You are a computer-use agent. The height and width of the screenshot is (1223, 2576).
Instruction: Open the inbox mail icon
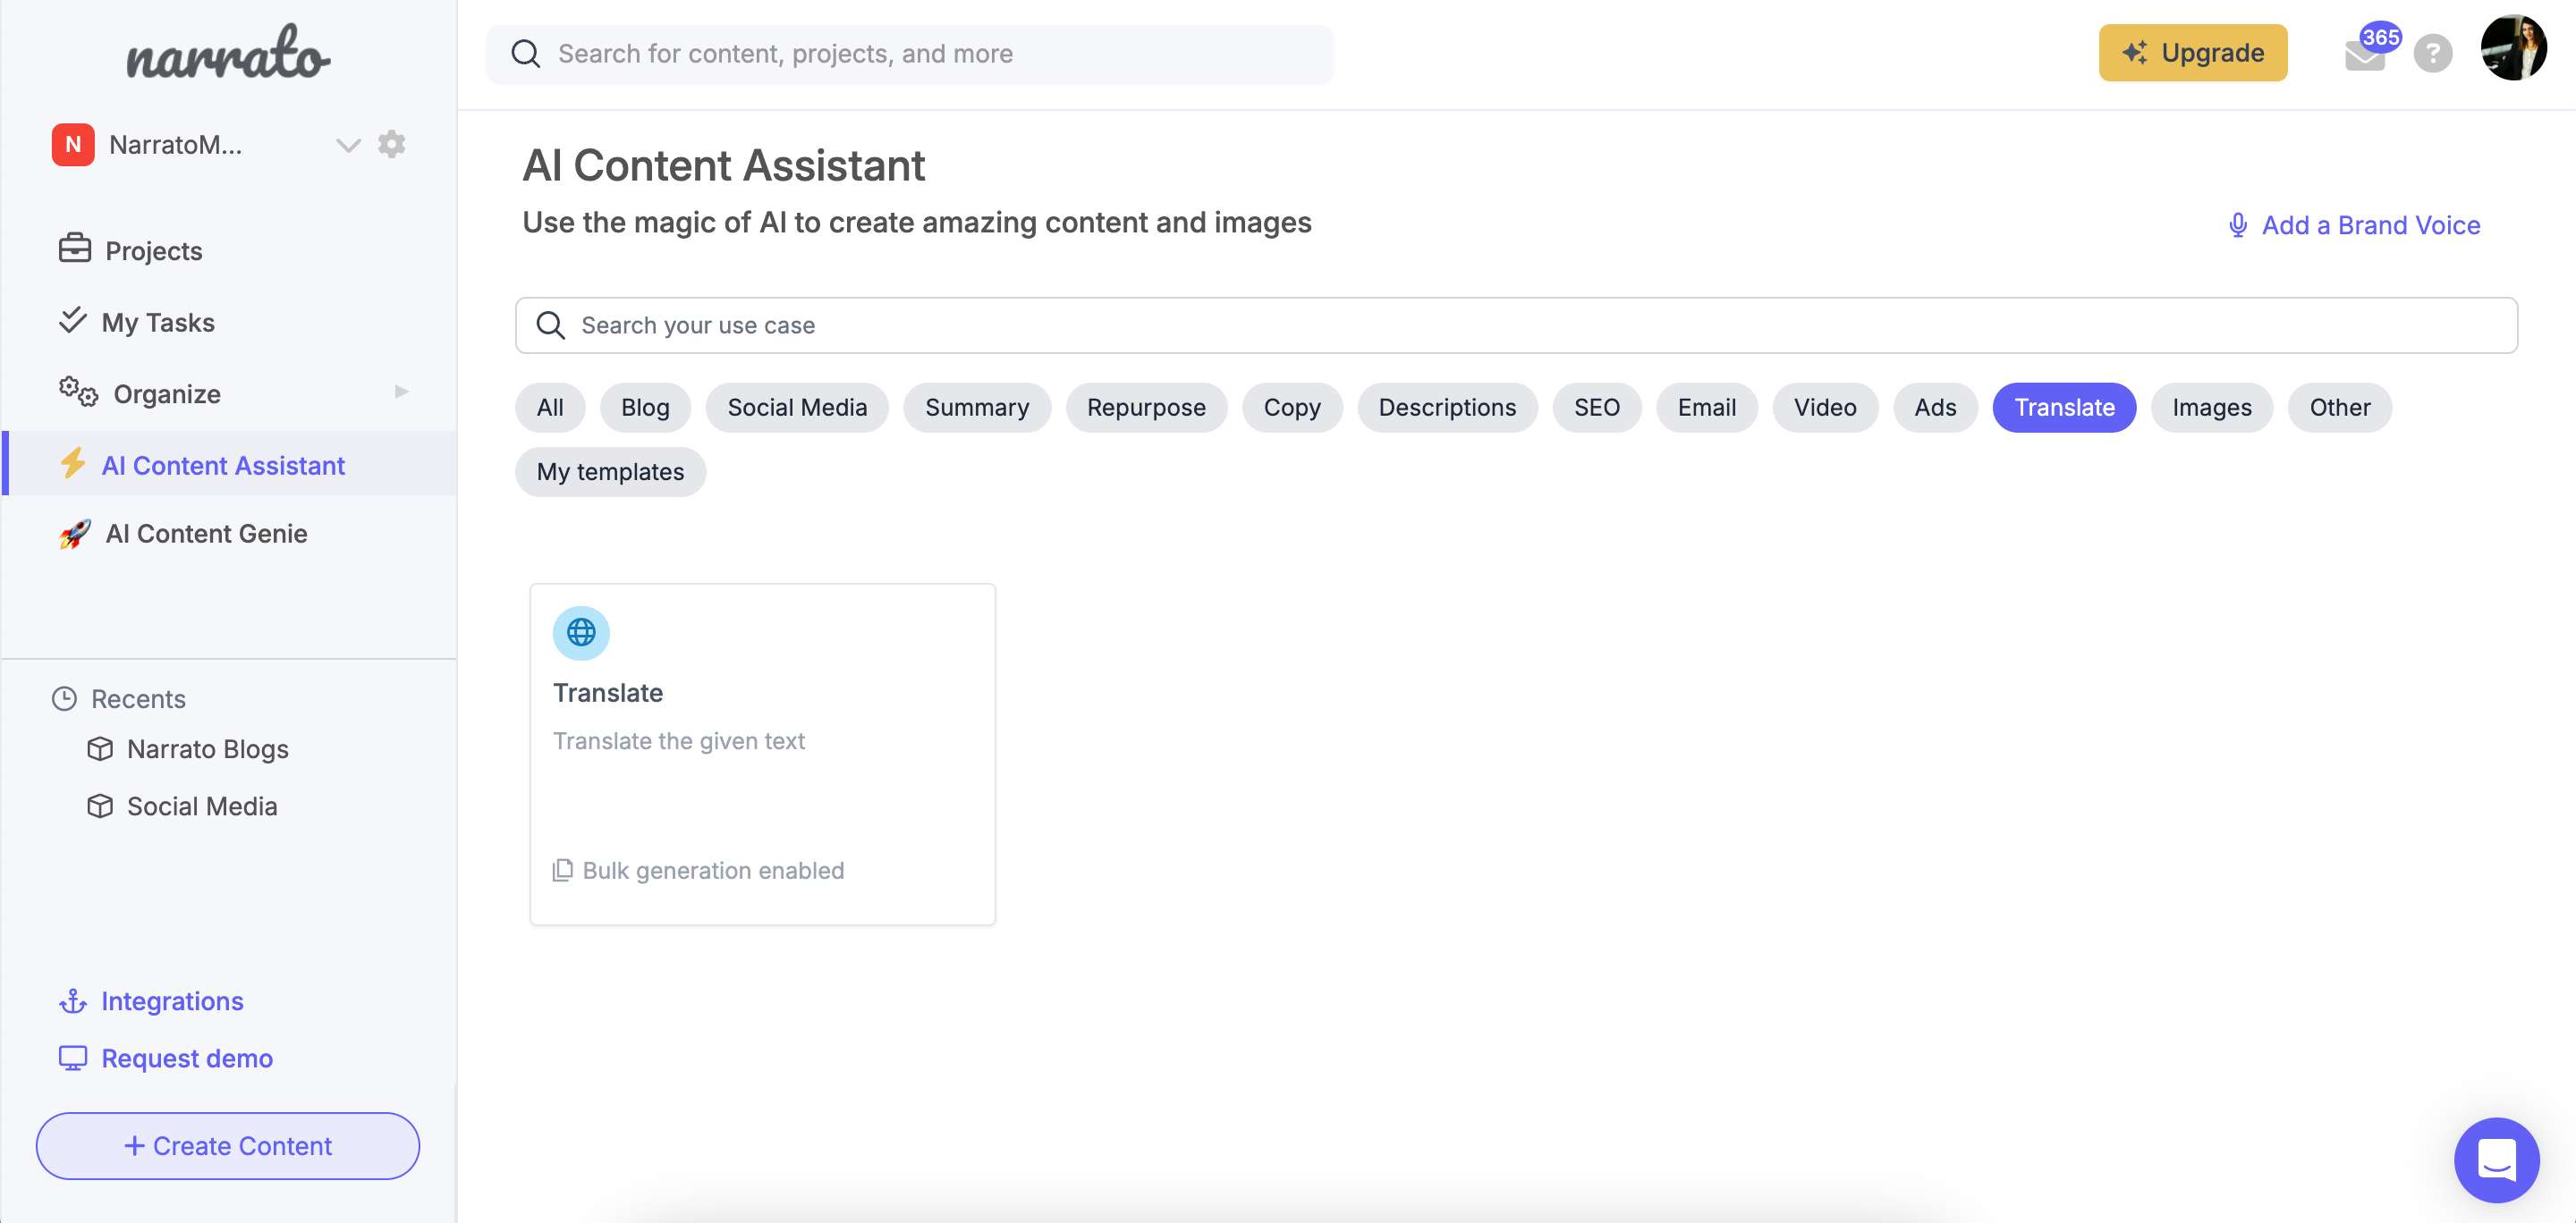click(2364, 58)
